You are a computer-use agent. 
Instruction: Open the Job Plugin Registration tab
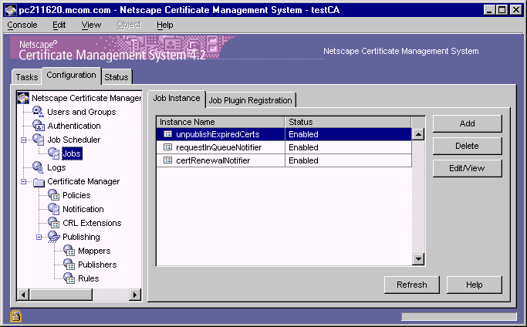tap(251, 100)
